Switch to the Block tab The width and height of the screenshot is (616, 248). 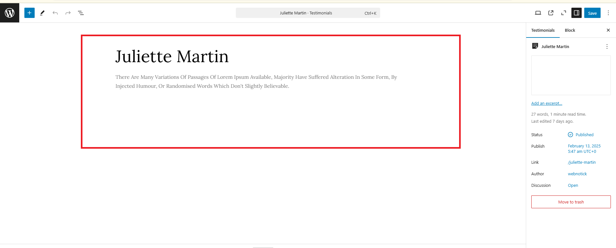570,30
